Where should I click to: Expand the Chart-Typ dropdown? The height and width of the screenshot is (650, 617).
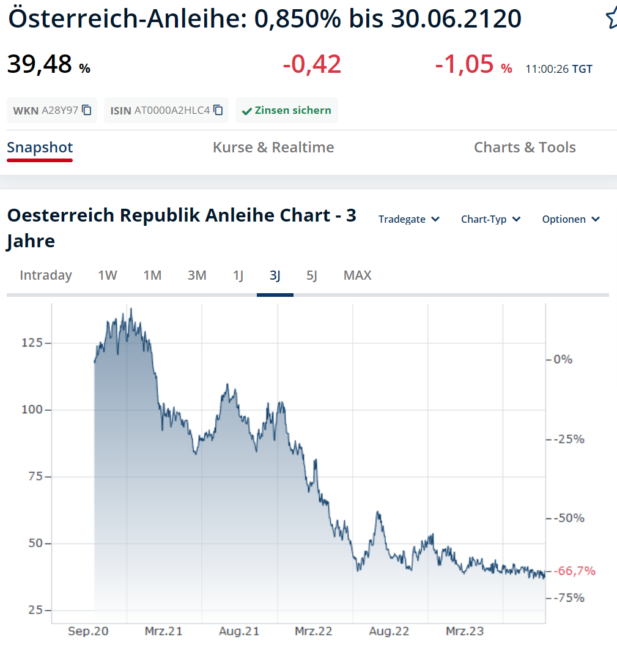click(490, 219)
